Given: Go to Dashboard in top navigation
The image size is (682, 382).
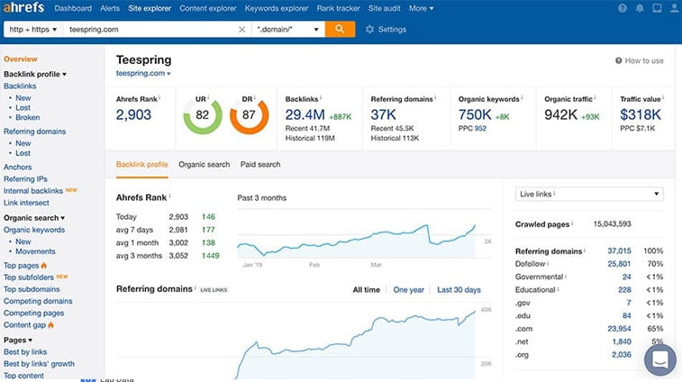Looking at the screenshot, I should 73,8.
